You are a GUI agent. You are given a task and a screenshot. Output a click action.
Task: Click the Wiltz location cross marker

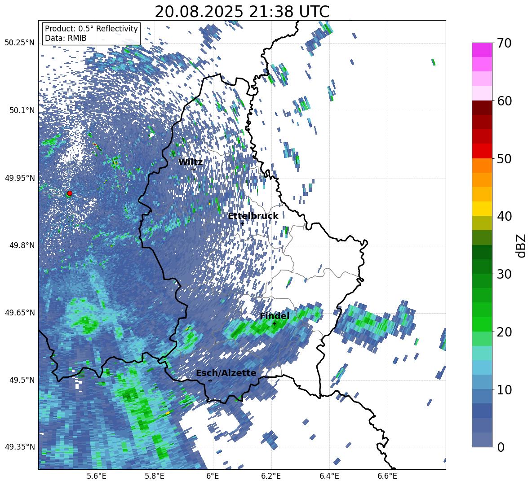coord(193,170)
